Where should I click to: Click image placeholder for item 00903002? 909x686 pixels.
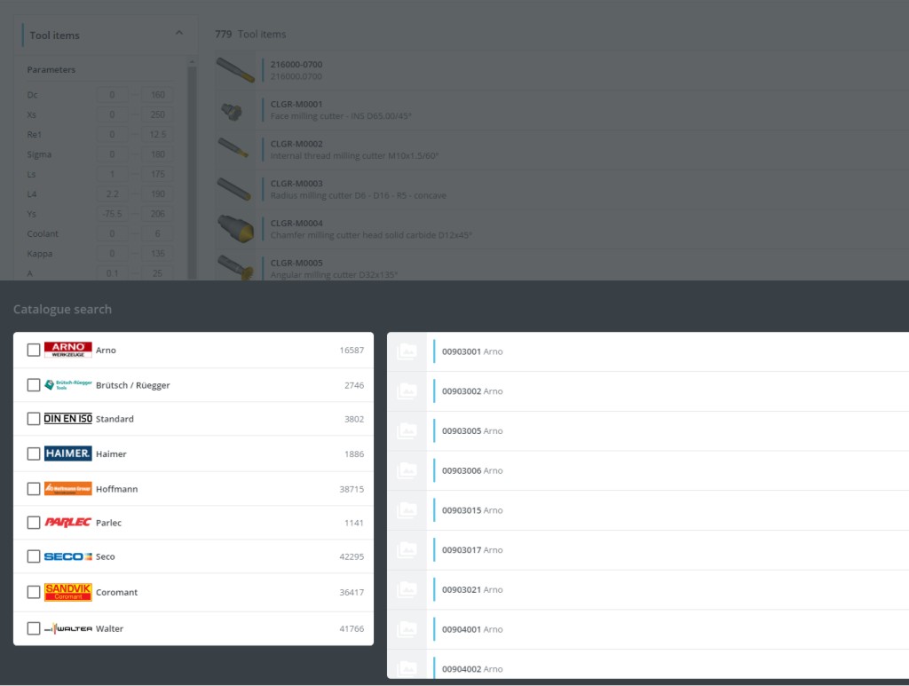(x=407, y=391)
